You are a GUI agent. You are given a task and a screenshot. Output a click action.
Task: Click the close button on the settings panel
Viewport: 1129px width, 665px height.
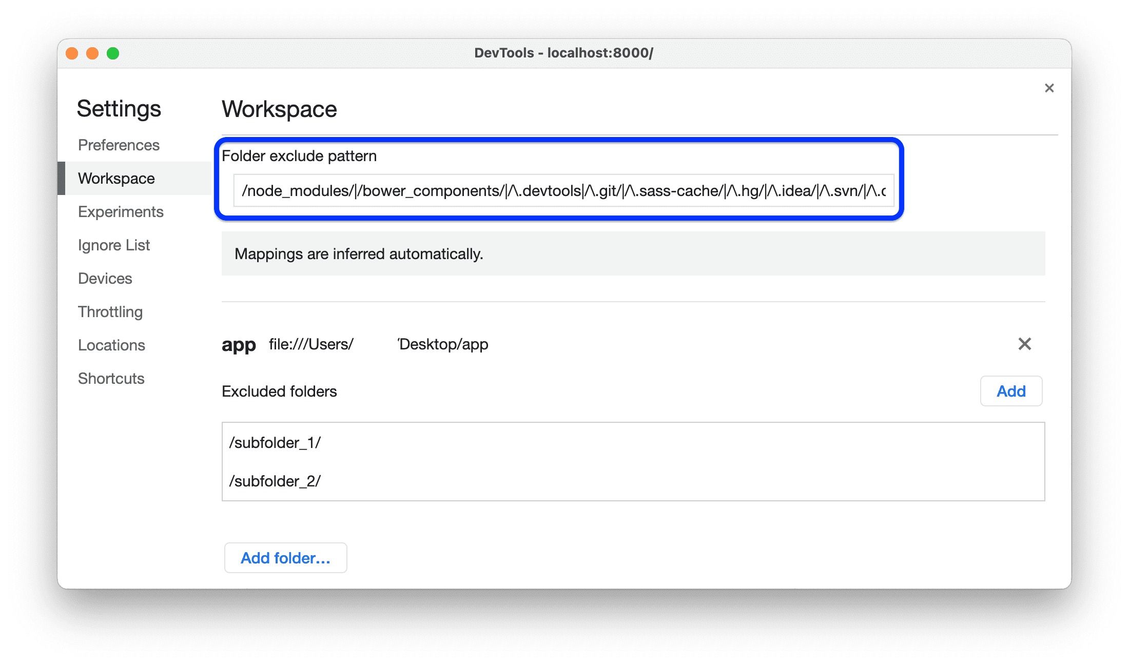click(1049, 89)
